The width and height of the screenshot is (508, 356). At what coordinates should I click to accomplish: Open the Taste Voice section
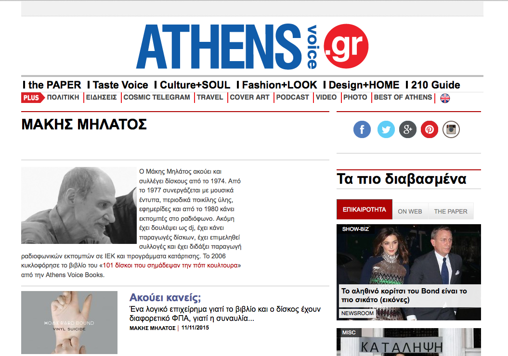coord(120,85)
